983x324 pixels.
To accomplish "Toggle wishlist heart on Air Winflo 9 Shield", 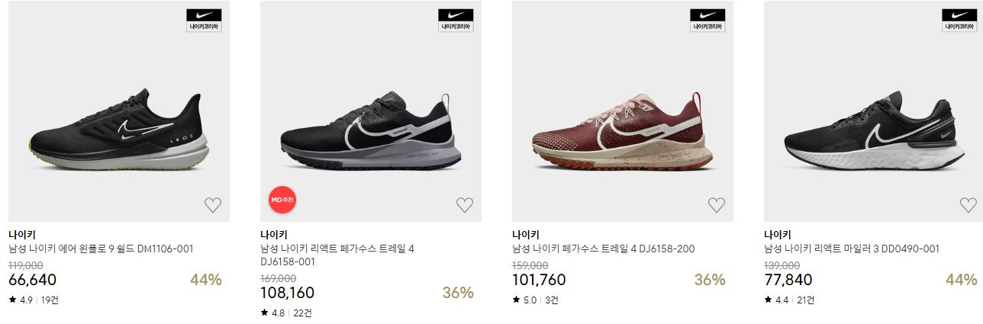I will pyautogui.click(x=213, y=204).
